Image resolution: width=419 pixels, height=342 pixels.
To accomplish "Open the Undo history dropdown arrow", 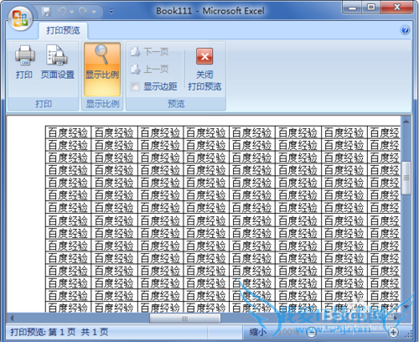I will point(72,12).
